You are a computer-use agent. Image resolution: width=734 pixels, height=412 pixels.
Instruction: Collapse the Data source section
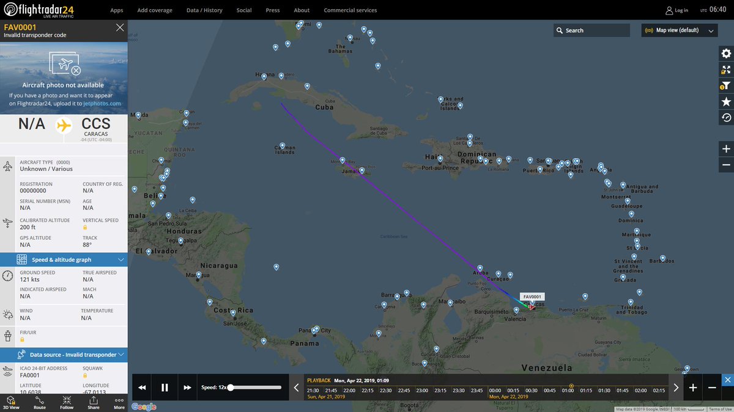[64, 355]
